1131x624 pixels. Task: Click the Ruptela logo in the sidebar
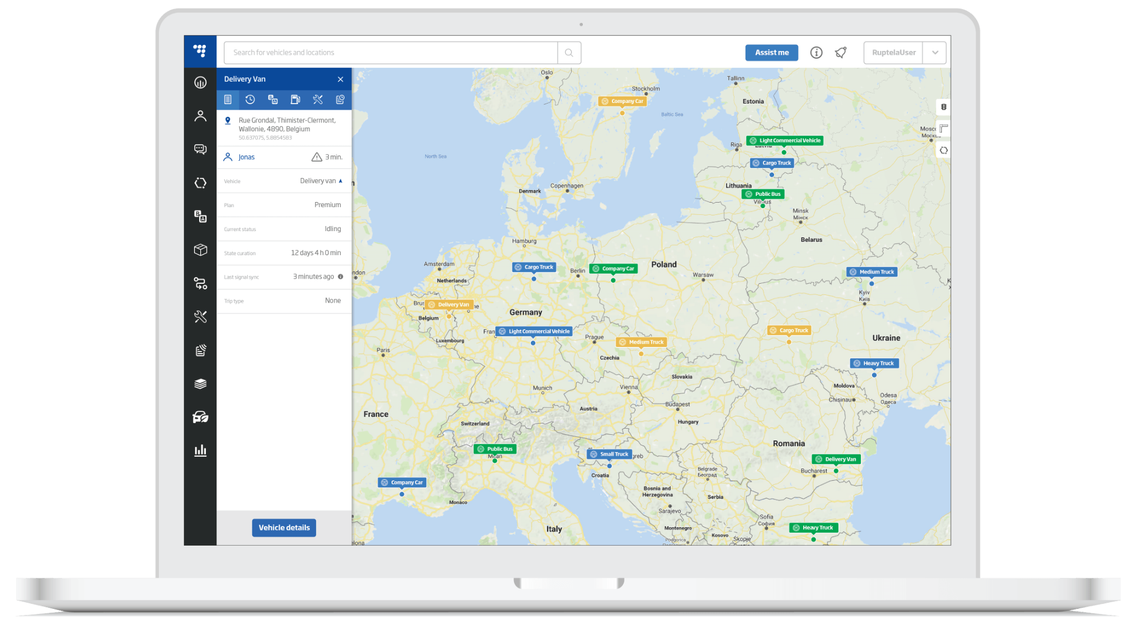pyautogui.click(x=200, y=51)
